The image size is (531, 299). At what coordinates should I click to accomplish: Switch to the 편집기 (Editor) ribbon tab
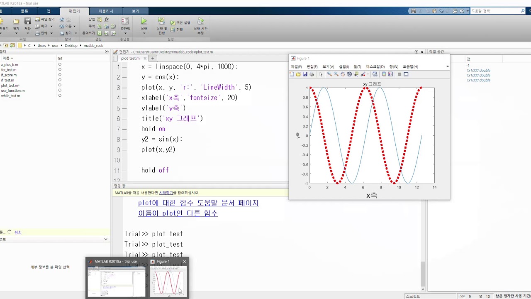74,11
